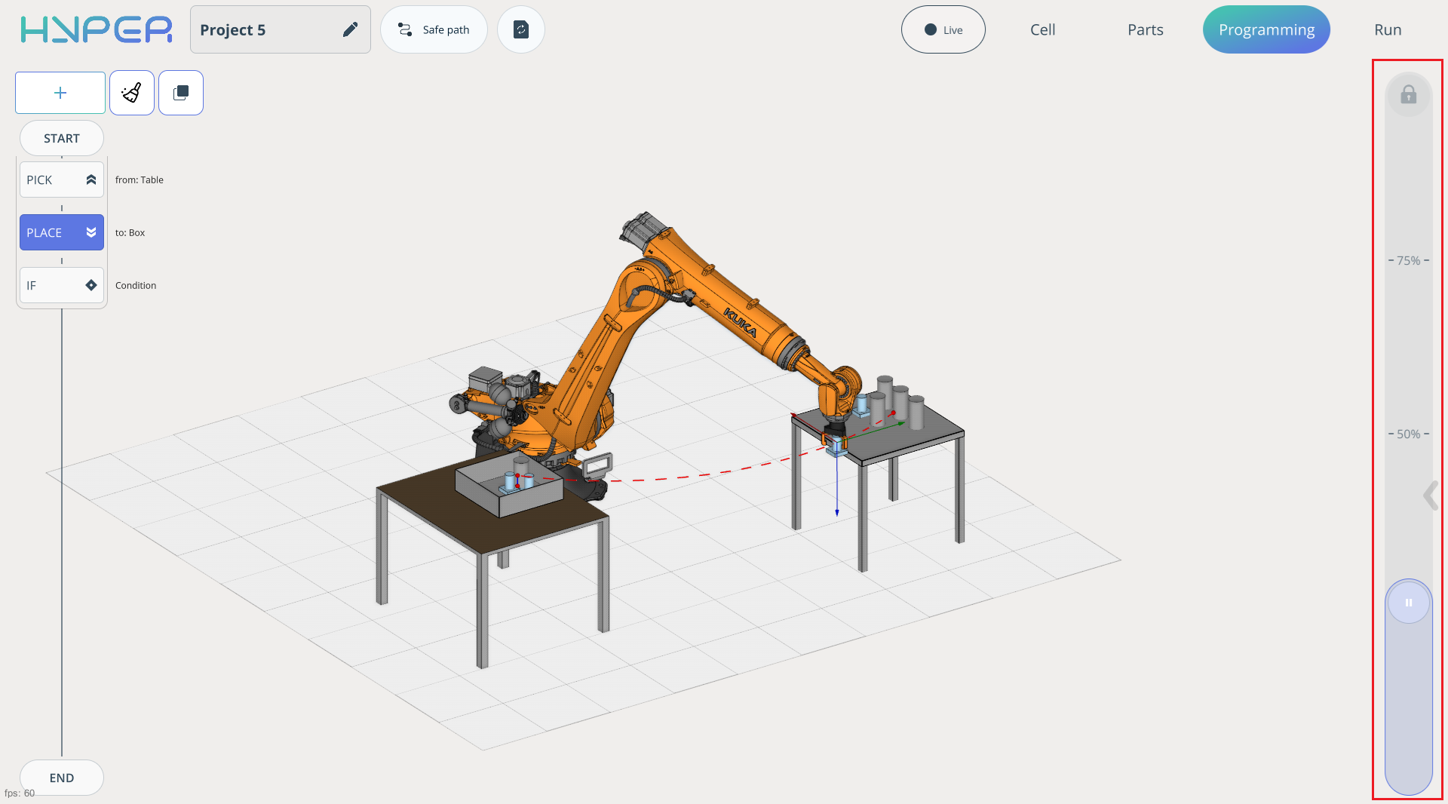Click the lock icon atop the speed slider
1448x804 pixels.
(1408, 95)
